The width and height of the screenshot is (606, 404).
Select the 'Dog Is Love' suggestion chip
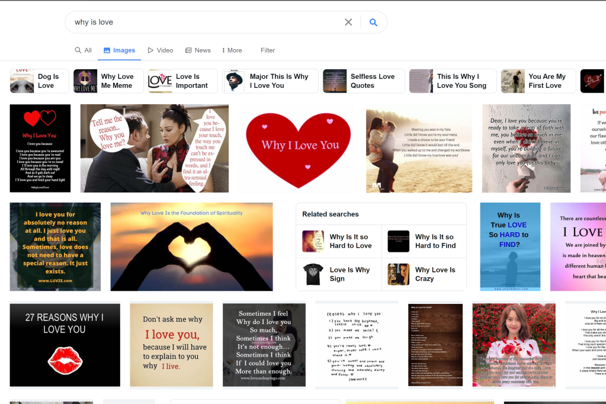coord(37,81)
